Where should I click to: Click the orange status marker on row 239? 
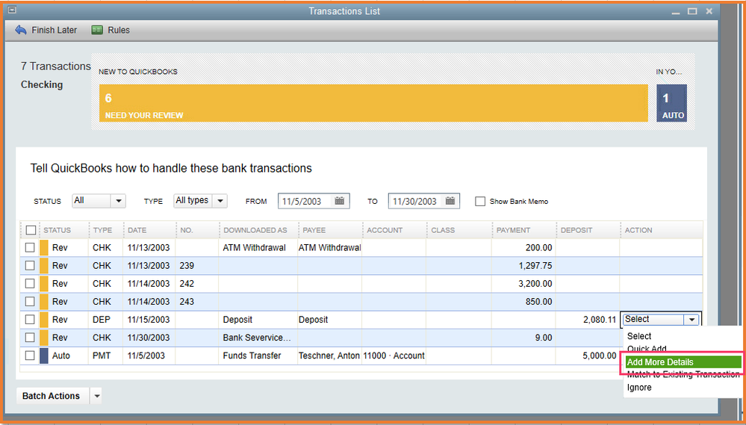(44, 266)
